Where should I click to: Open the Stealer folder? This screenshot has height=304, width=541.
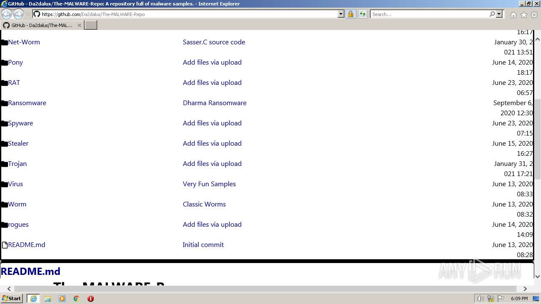coord(18,144)
